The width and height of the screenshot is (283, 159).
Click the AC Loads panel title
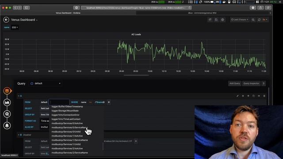(136, 34)
